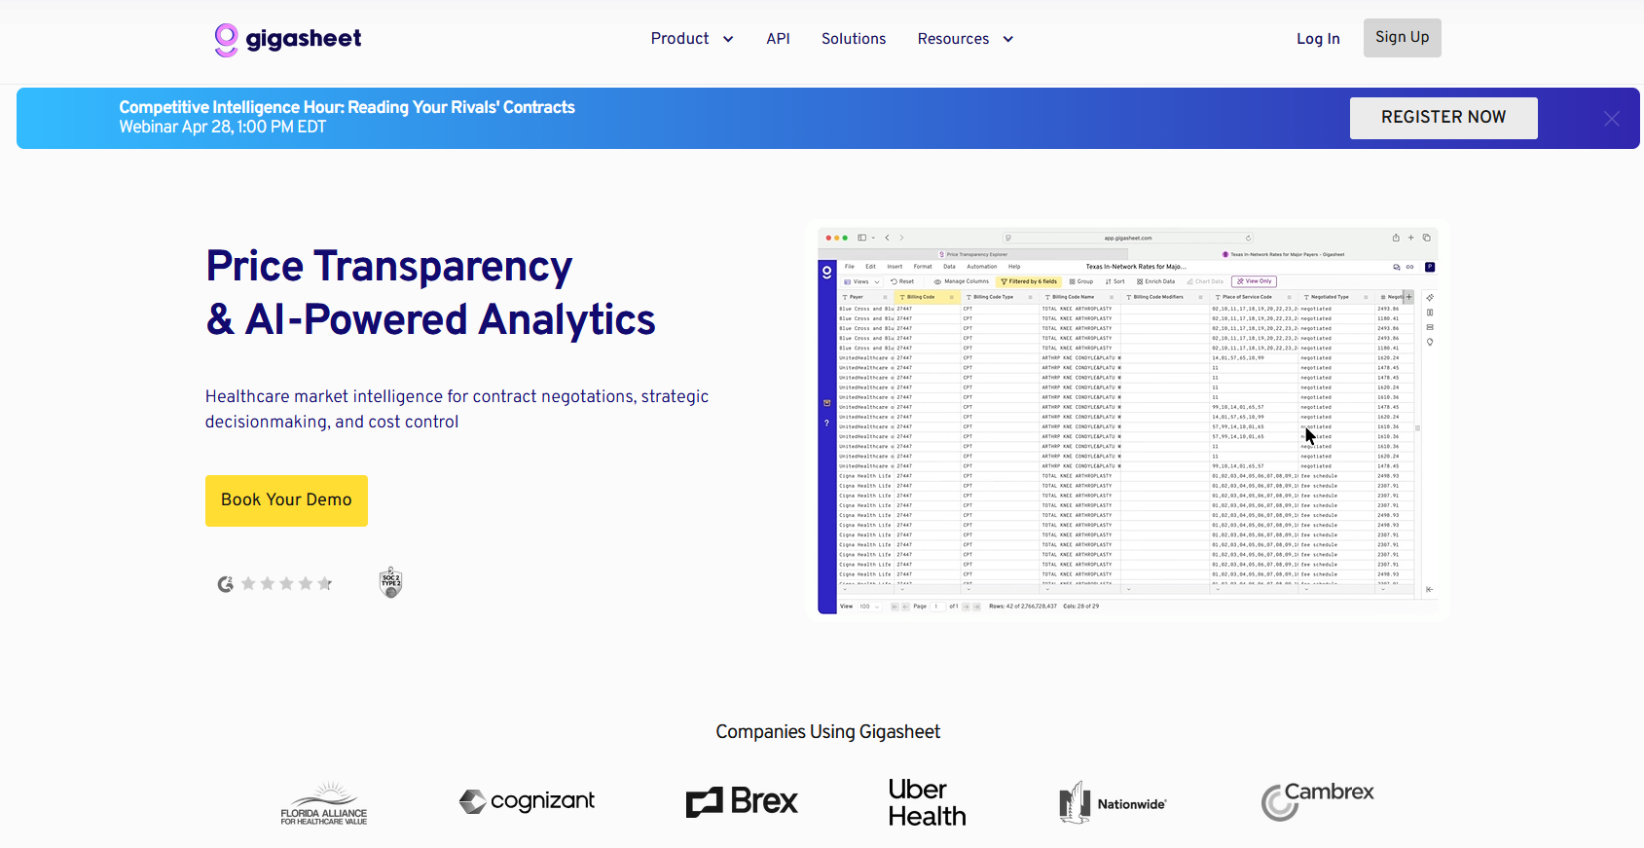Close the webinar announcement banner

click(1611, 119)
